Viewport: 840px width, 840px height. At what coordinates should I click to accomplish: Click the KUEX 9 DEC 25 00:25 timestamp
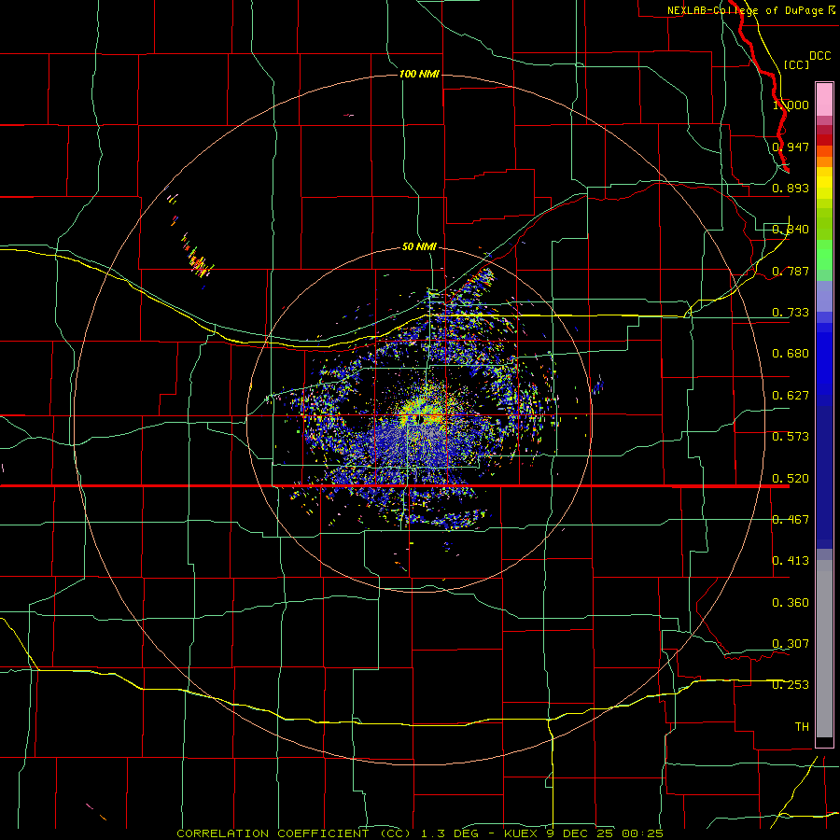(583, 833)
